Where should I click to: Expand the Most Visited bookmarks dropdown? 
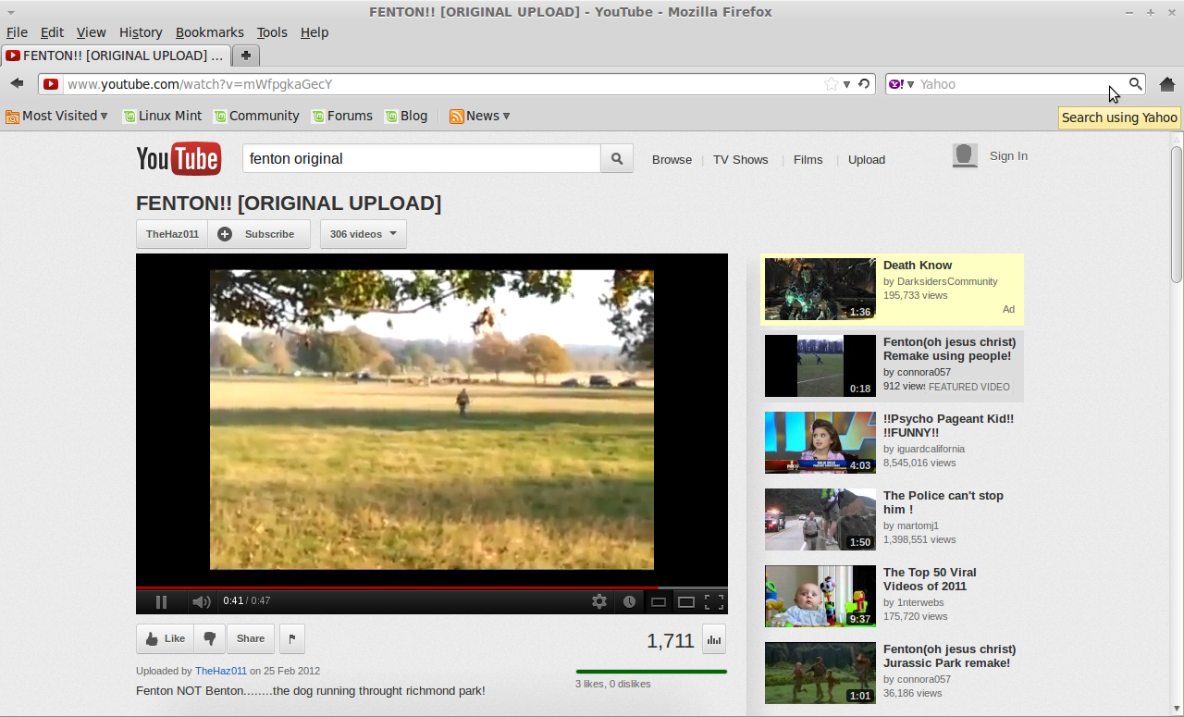coord(57,116)
